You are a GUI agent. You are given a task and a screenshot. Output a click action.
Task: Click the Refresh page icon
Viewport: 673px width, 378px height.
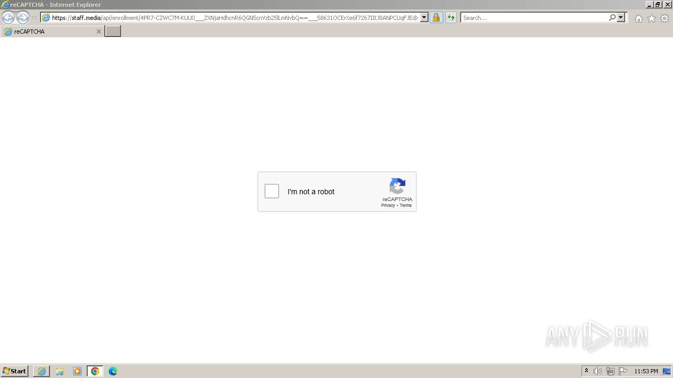coord(451,18)
